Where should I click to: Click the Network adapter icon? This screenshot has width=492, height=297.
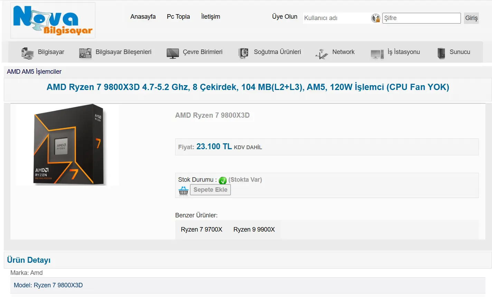point(322,54)
